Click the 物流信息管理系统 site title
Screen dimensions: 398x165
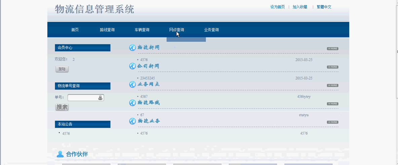[x=94, y=9]
